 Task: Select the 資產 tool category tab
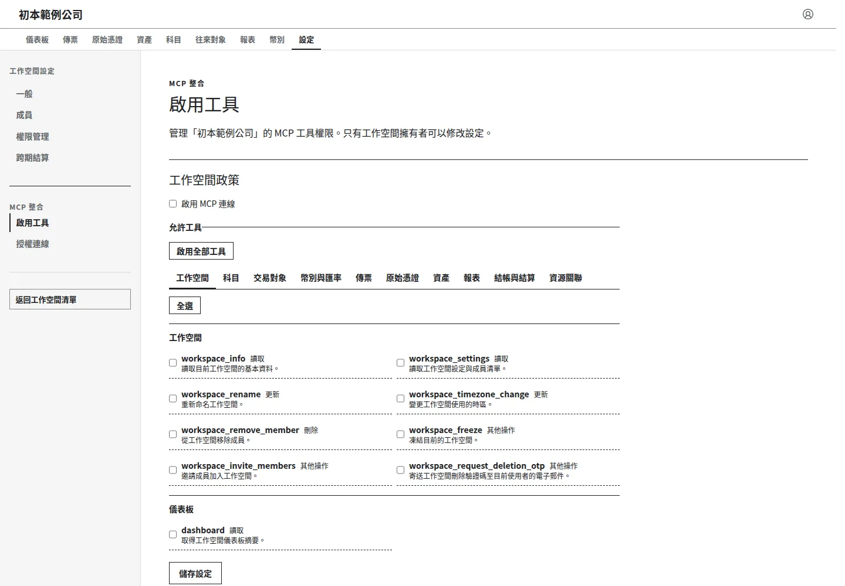pos(441,278)
